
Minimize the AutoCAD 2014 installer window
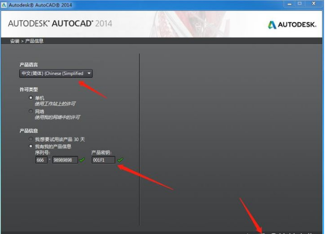coord(290,4)
